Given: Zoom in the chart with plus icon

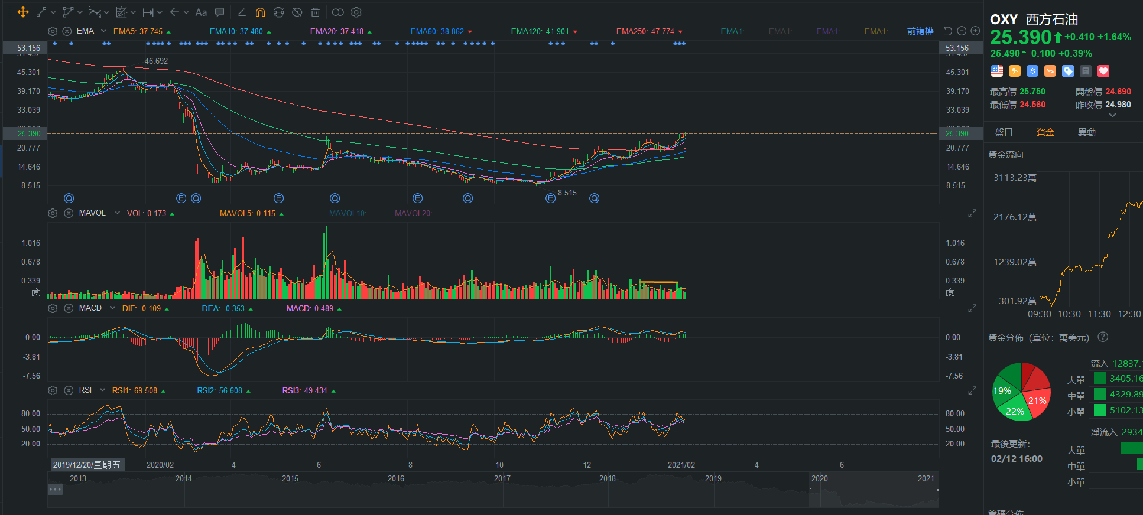Looking at the screenshot, I should (976, 31).
